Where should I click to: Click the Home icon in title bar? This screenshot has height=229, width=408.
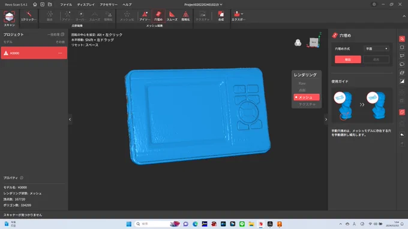tap(35, 4)
